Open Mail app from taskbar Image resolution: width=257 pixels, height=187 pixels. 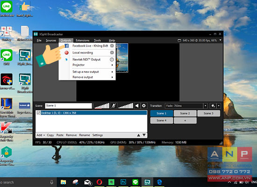(x=87, y=182)
